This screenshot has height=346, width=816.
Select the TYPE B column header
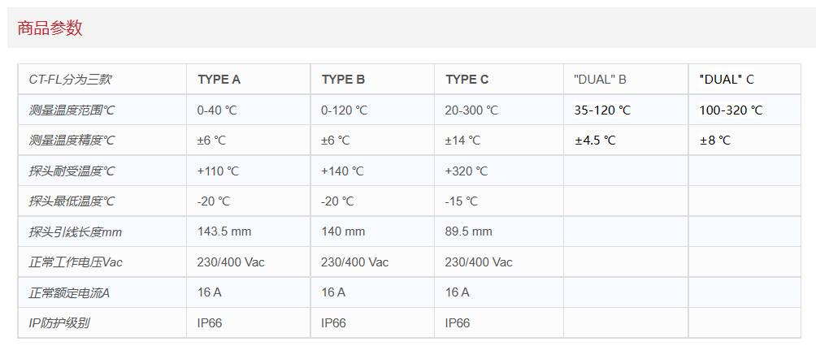343,80
